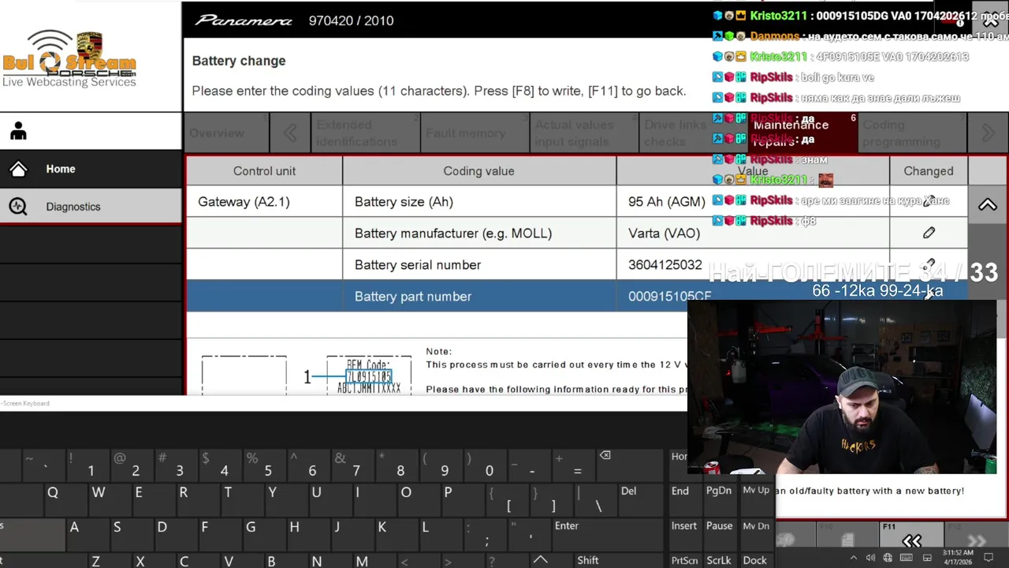Click the Bul Stream Porsche logo
The width and height of the screenshot is (1009, 568).
click(69, 59)
